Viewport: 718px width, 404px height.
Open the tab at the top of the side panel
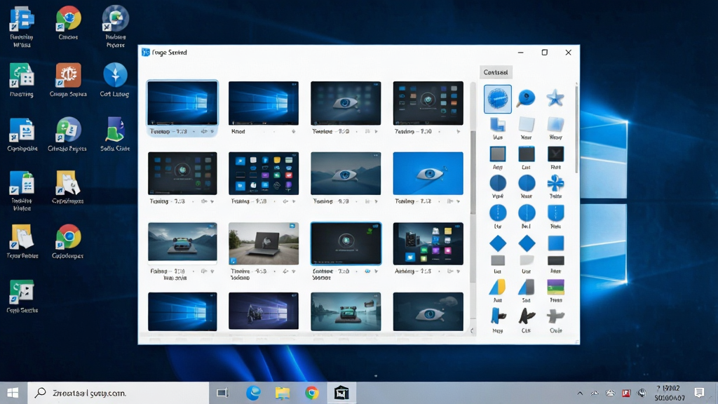point(496,72)
